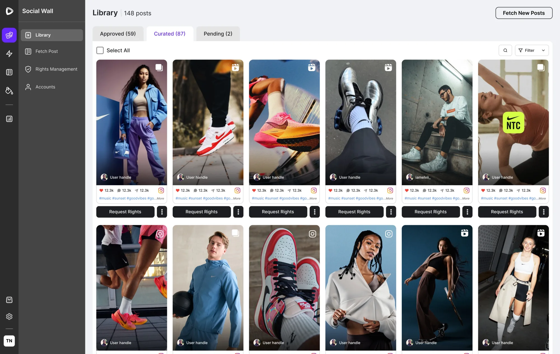
Task: Click reel icon on the red Air Max post
Action: pyautogui.click(x=235, y=67)
